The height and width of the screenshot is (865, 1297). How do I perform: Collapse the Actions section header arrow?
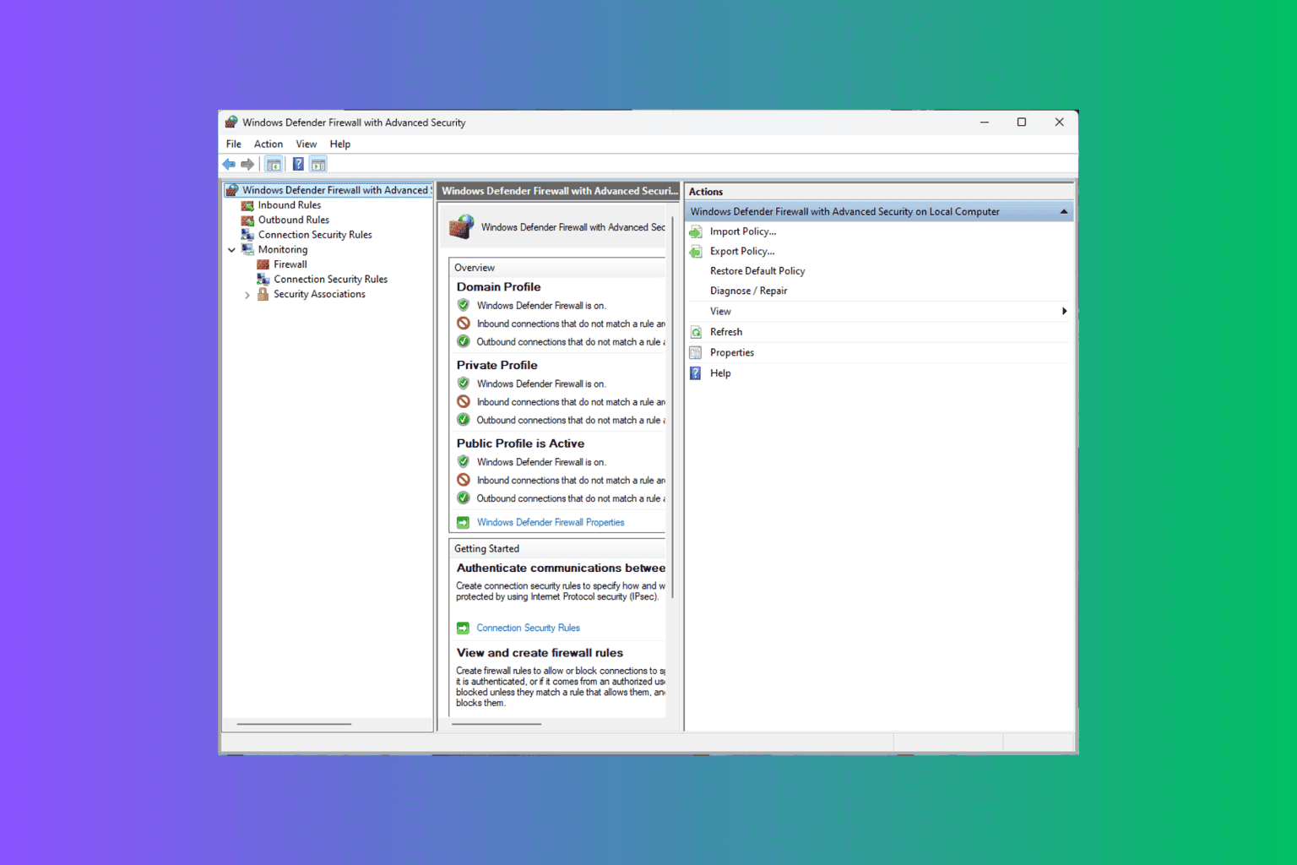[x=1064, y=212]
